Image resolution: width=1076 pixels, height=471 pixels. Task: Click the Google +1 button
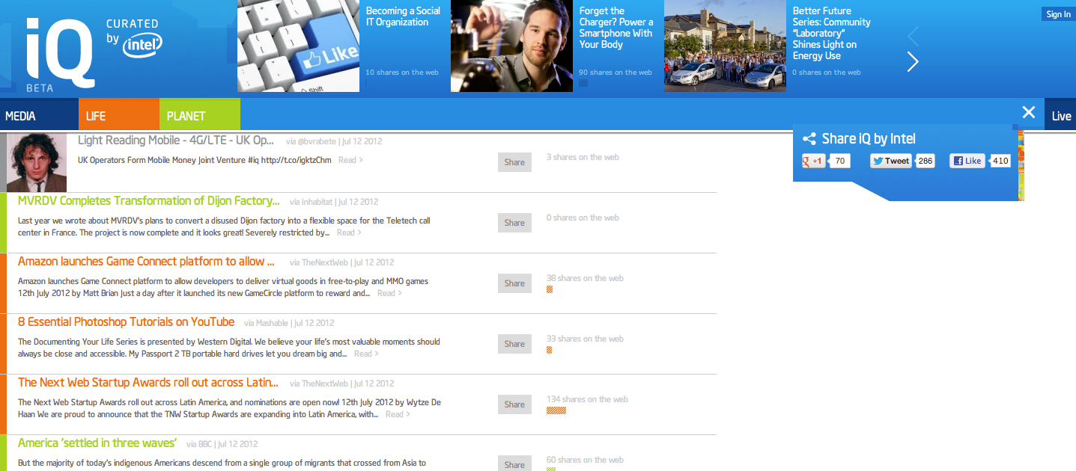click(813, 161)
